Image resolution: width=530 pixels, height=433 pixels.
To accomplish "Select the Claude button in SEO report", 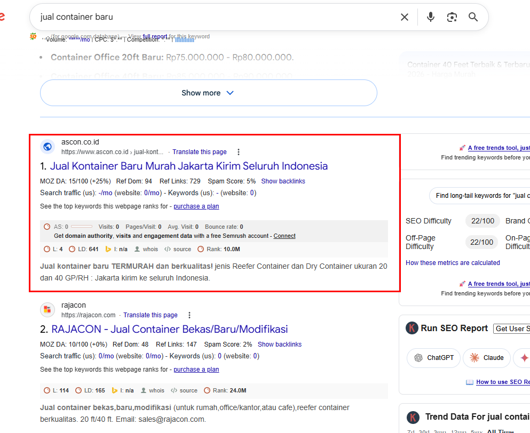I will coord(487,358).
